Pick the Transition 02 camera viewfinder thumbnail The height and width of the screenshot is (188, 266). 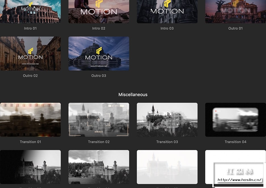pyautogui.click(x=99, y=120)
